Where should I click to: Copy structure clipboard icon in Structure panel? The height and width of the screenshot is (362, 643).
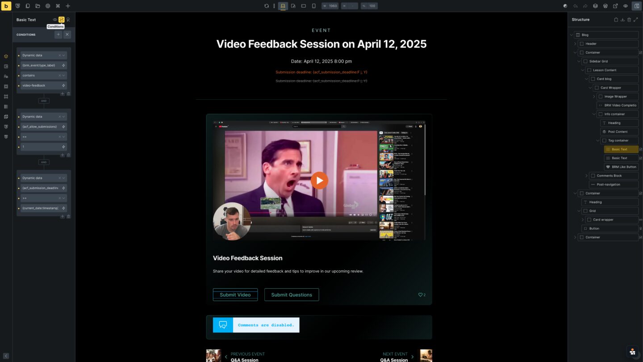pos(616,20)
